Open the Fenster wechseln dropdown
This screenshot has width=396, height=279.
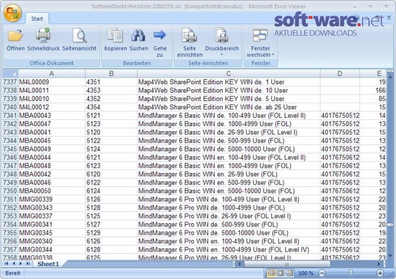click(x=261, y=42)
